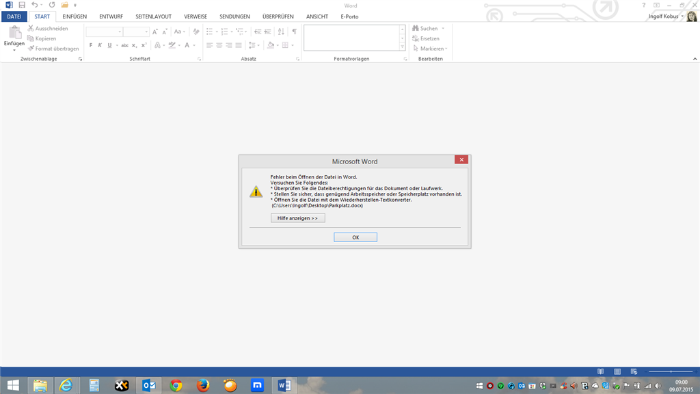The image size is (700, 394).
Task: Increase font size with the larger A icon
Action: coord(155,31)
